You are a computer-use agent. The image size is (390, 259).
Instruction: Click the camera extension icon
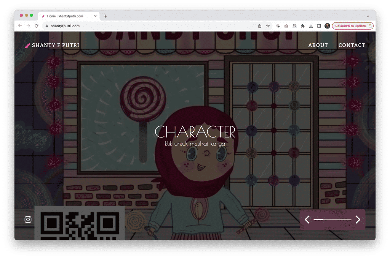286,25
